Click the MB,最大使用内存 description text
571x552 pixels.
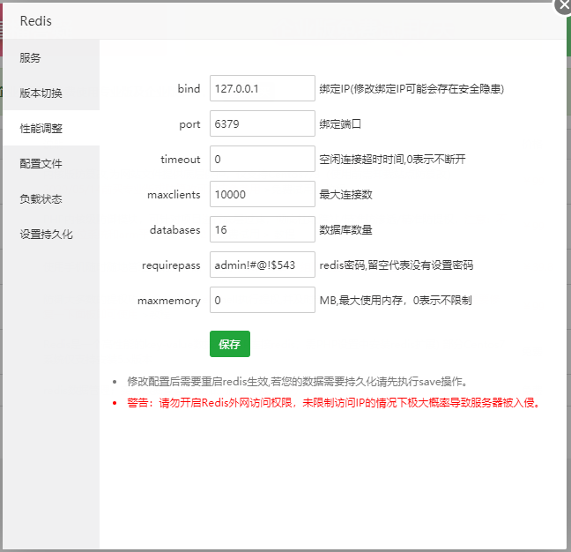pyautogui.click(x=396, y=301)
